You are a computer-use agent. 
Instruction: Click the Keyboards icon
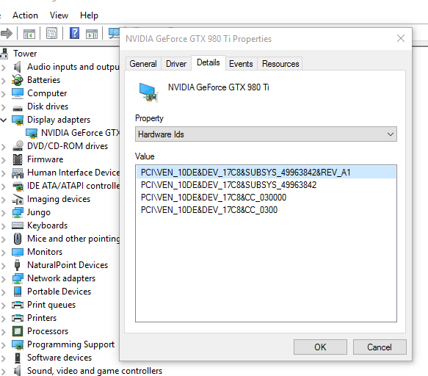pos(18,225)
